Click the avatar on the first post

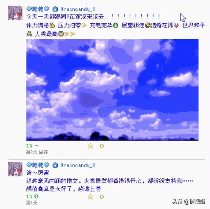pyautogui.click(x=15, y=13)
